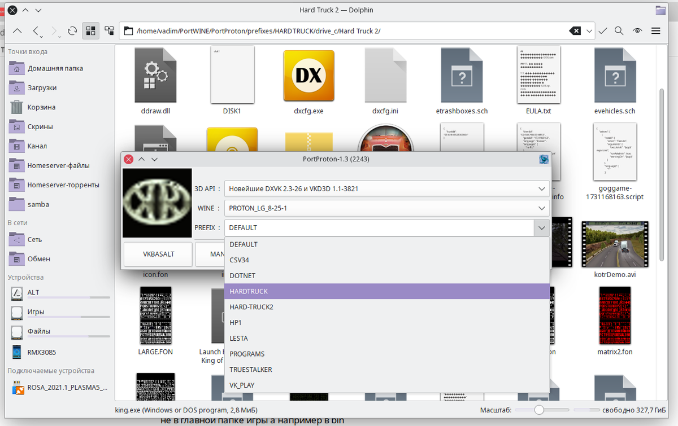This screenshot has width=678, height=426.
Task: Choose HP1 prefix option
Action: (x=387, y=323)
